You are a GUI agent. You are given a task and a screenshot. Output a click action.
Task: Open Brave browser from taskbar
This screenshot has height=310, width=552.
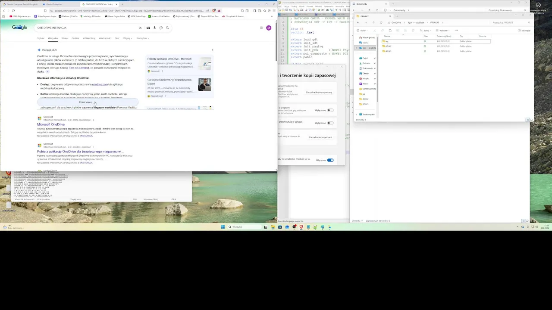coord(301,227)
